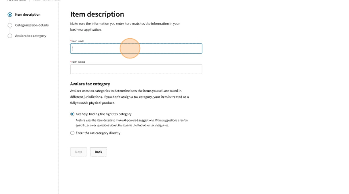Open the Item description step label
Image resolution: width=349 pixels, height=194 pixels.
coord(27,14)
